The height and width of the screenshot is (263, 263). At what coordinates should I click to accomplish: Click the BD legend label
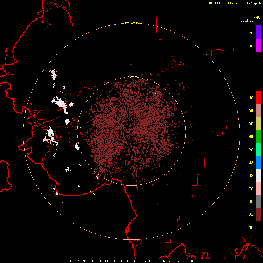tap(251, 124)
